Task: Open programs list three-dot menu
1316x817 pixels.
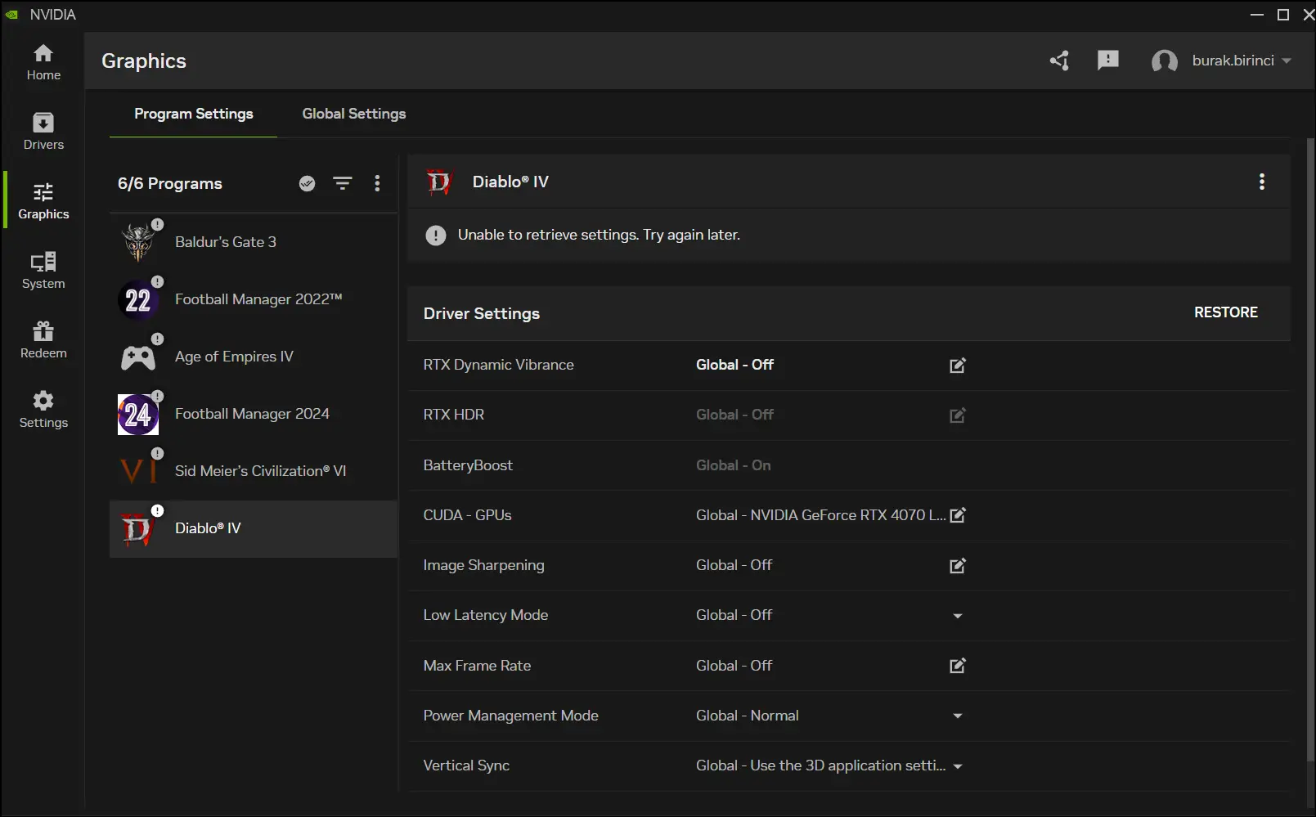Action: (x=377, y=183)
